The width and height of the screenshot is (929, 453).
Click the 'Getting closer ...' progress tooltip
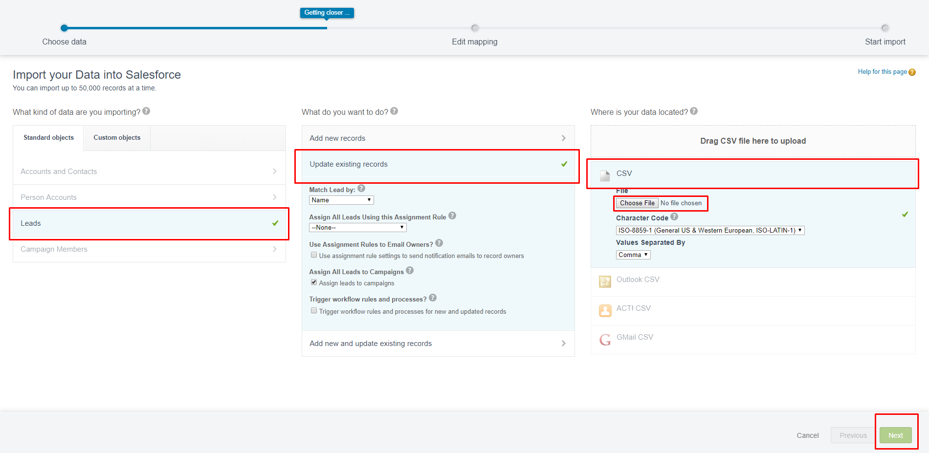(x=327, y=13)
